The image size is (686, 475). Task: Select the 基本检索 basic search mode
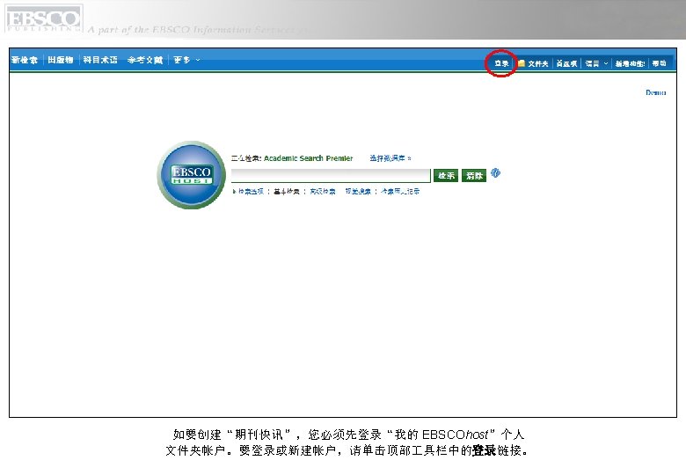[x=287, y=192]
